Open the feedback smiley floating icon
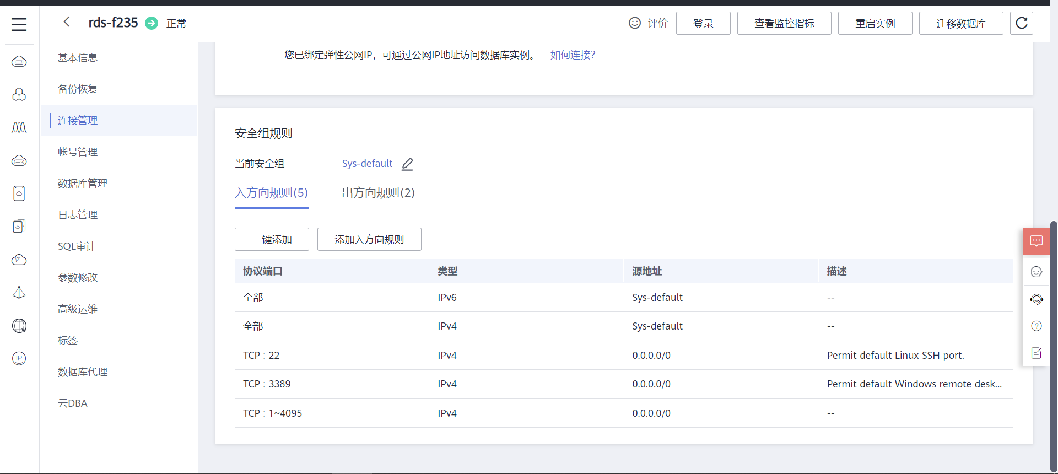This screenshot has width=1058, height=474. (x=1037, y=272)
